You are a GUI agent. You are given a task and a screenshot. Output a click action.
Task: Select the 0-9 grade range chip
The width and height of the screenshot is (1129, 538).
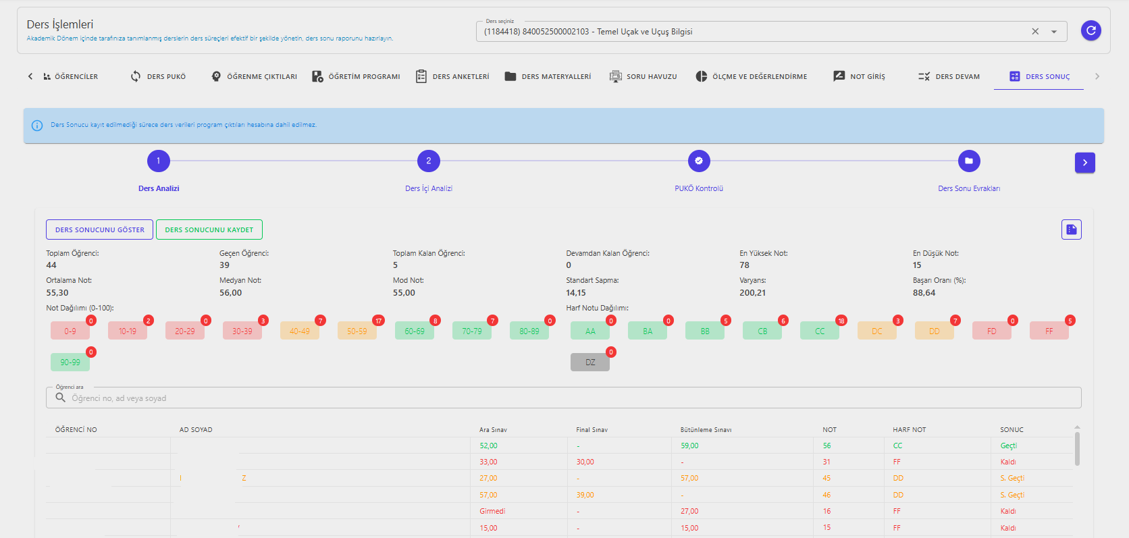click(70, 331)
